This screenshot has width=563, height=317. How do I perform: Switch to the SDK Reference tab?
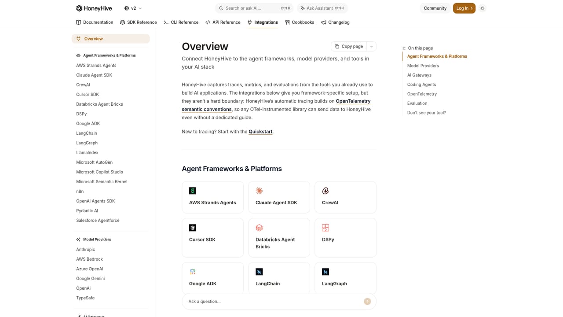pyautogui.click(x=139, y=22)
